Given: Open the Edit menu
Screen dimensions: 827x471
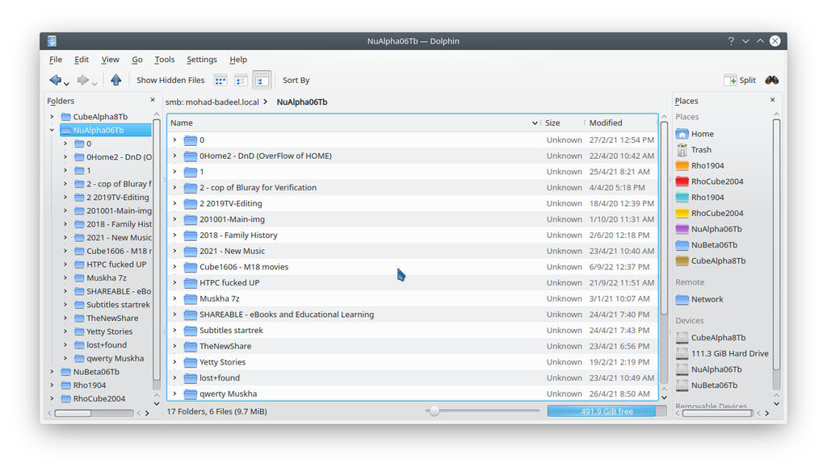Looking at the screenshot, I should pos(82,60).
